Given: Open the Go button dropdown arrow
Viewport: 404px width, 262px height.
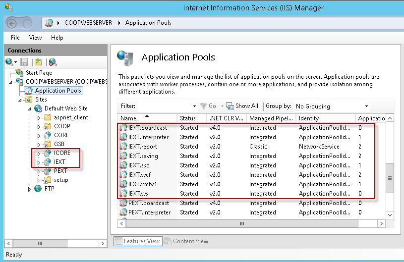Looking at the screenshot, I should (x=222, y=106).
